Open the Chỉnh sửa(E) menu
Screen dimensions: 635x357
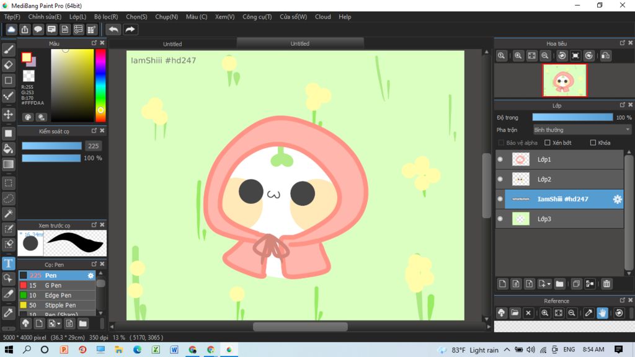point(45,17)
